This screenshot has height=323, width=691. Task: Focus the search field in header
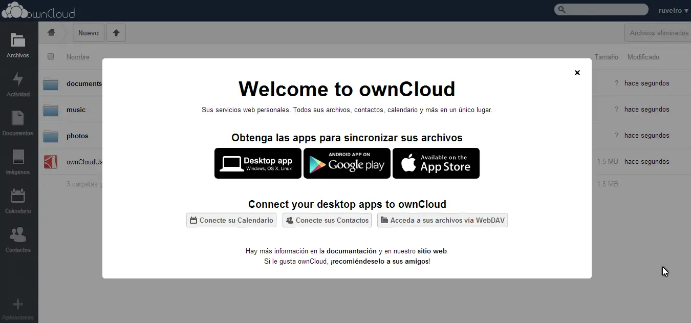(601, 10)
